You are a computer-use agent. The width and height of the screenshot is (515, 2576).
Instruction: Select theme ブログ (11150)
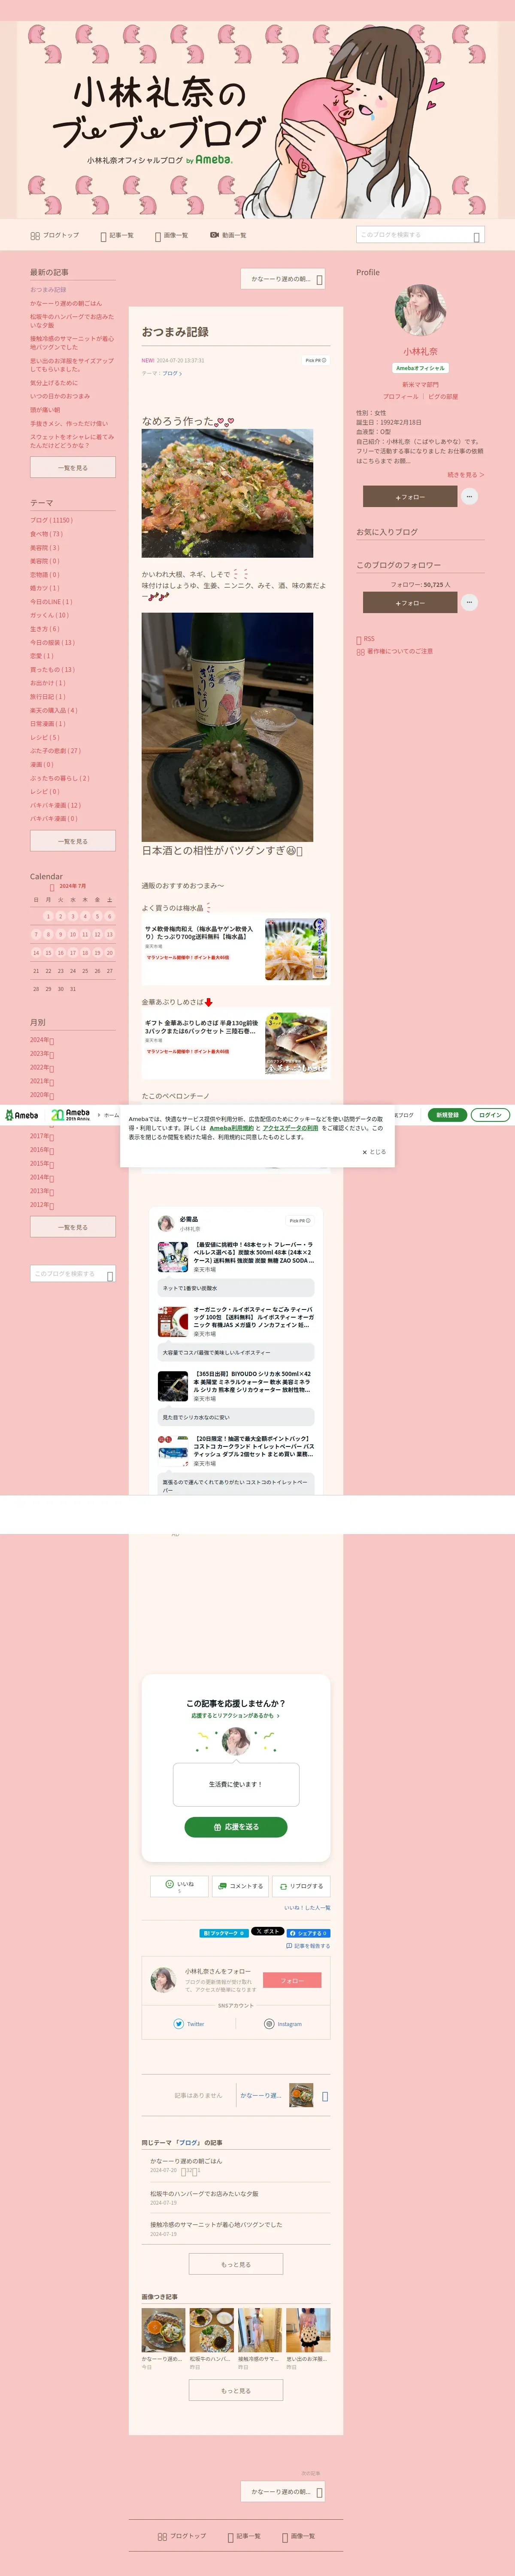click(x=51, y=520)
